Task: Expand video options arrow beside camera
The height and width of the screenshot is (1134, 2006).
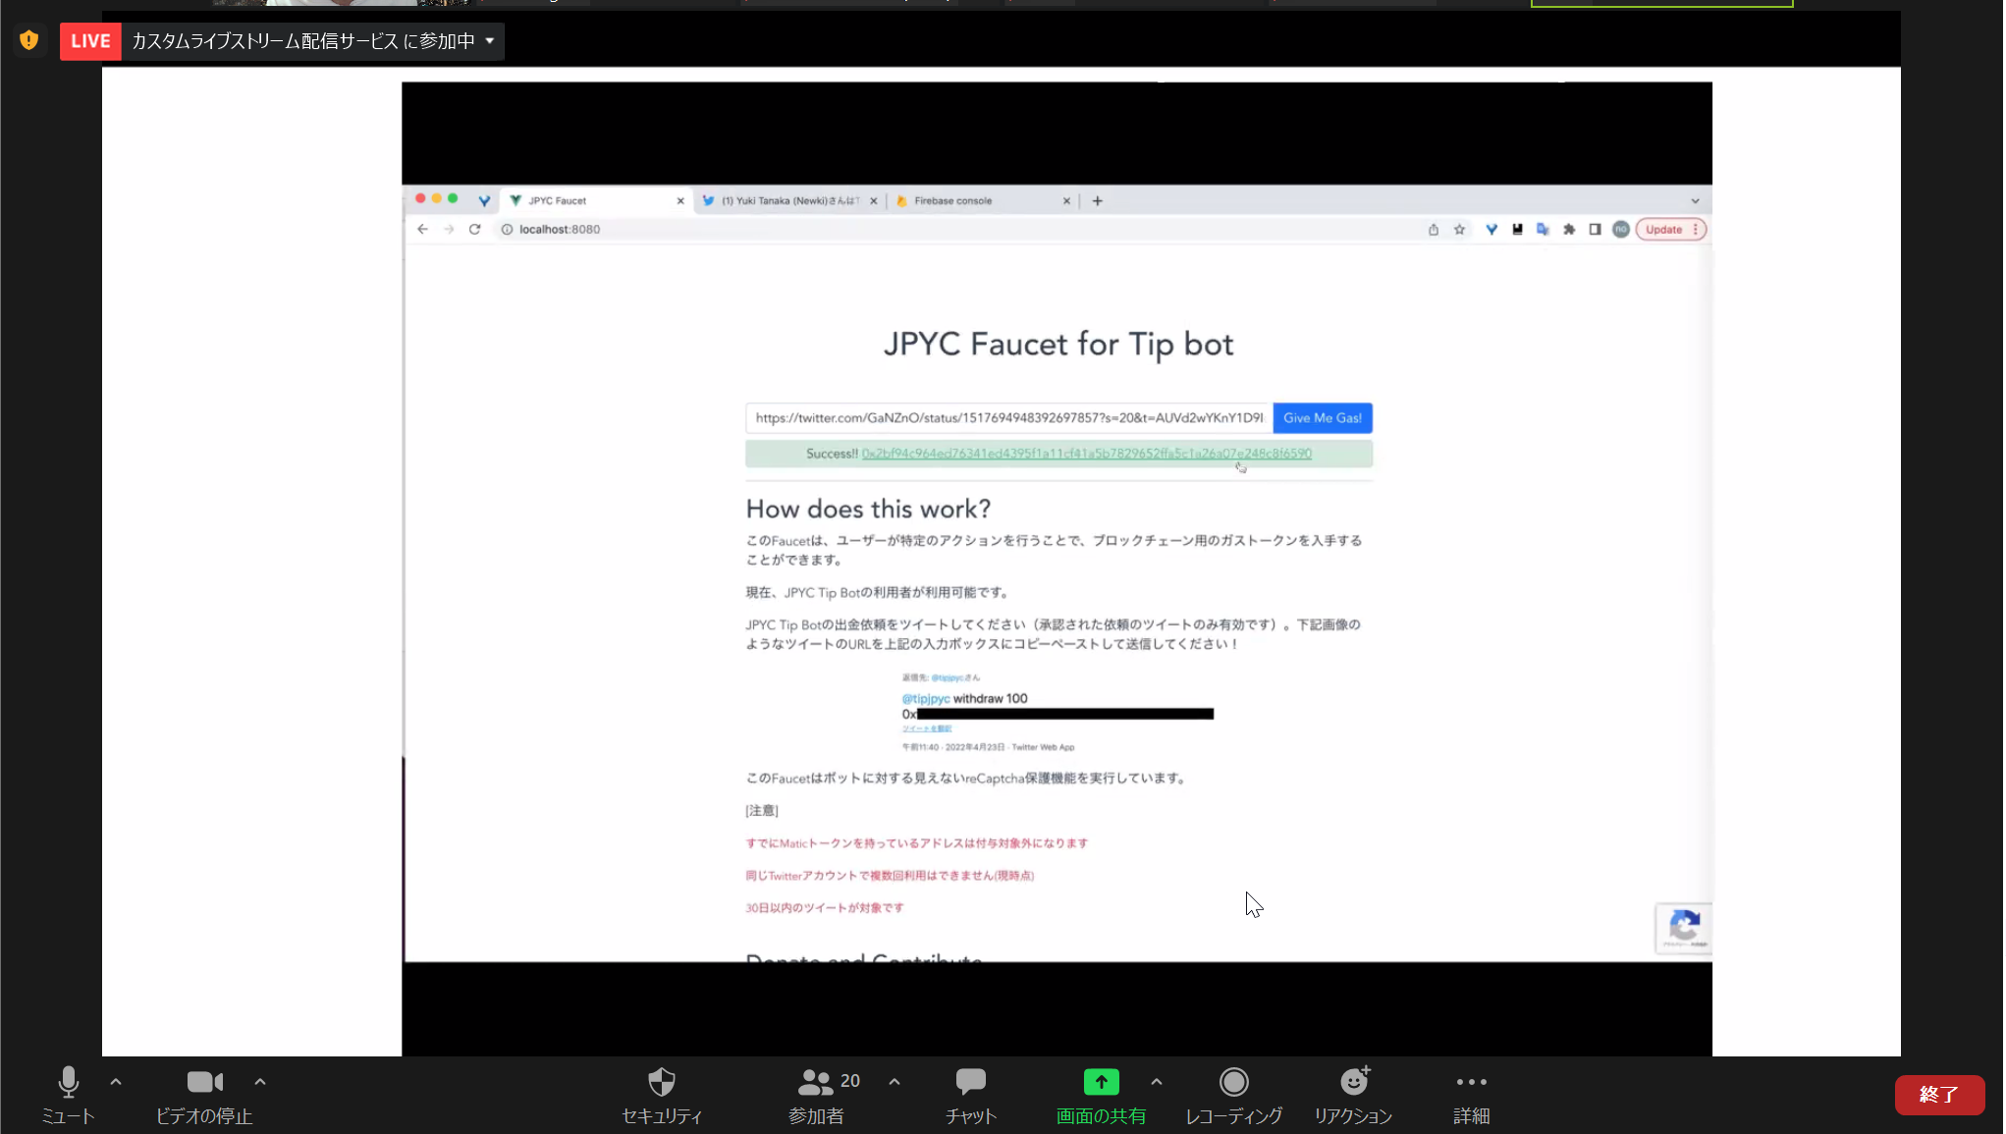Action: (260, 1082)
